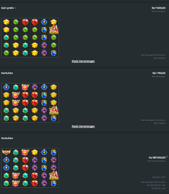Image resolution: width=169 pixels, height=194 pixels.
Task: Click the Rp 987.000,00 total kemenangan amount
Action: tap(157, 158)
